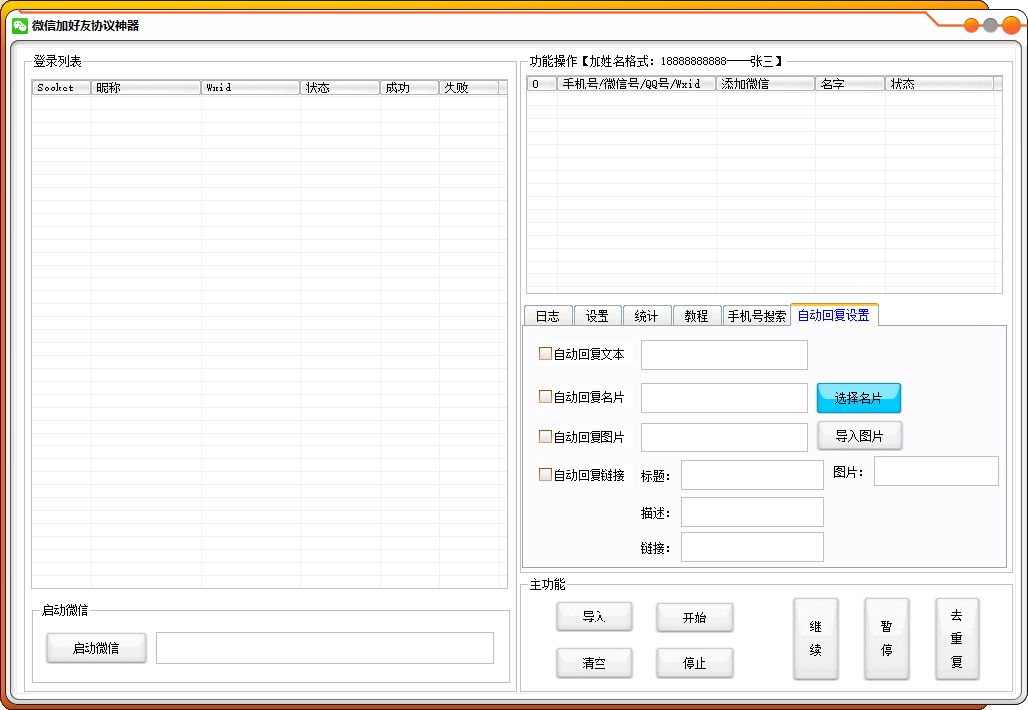Click the vertical 继续 button
1028x710 pixels.
click(x=816, y=638)
